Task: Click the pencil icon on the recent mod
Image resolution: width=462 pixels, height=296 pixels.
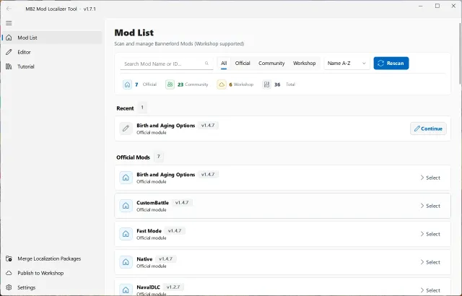Action: 126,129
